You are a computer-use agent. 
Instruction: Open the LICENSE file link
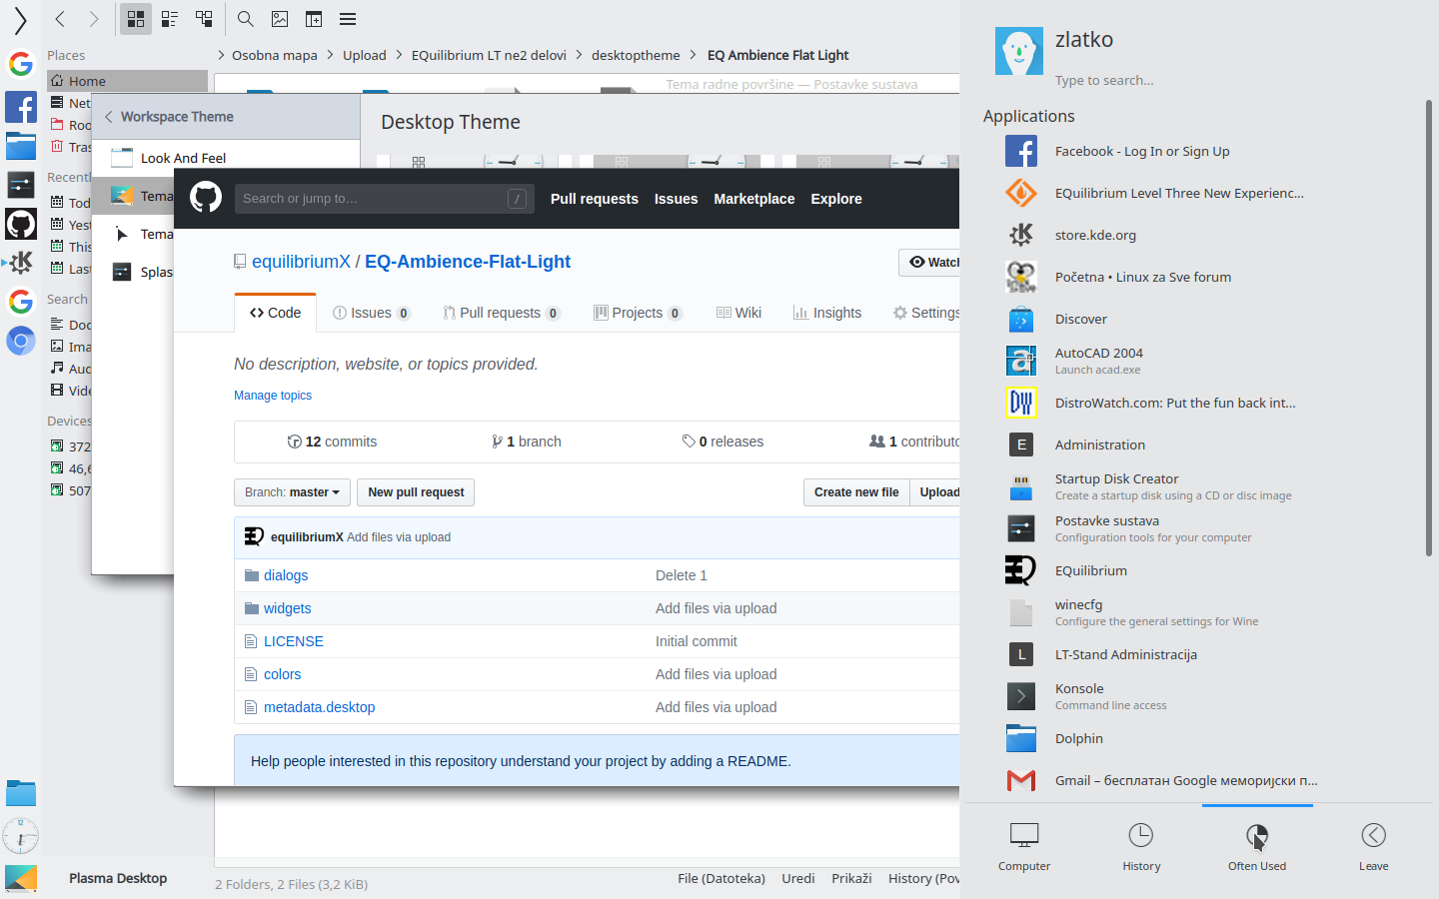(x=294, y=641)
